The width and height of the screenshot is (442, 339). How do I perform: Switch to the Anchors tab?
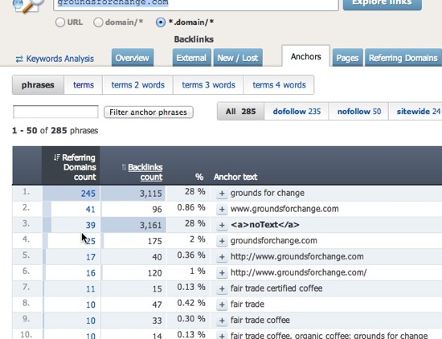coord(306,56)
